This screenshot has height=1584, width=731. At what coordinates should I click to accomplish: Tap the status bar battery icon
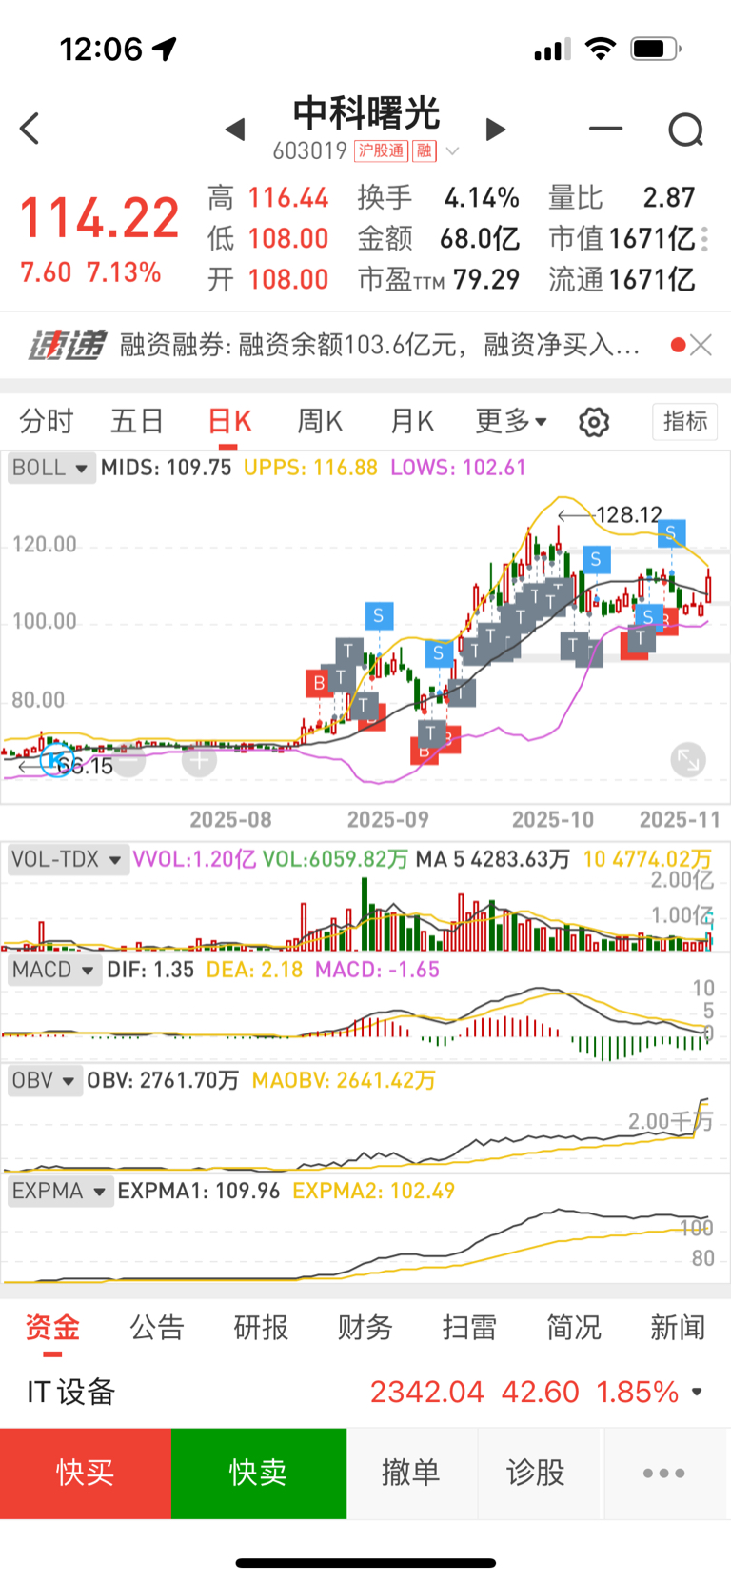click(x=656, y=49)
